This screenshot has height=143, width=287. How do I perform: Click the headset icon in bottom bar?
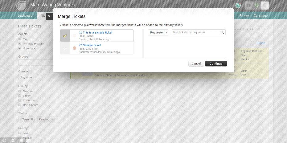coord(5,141)
